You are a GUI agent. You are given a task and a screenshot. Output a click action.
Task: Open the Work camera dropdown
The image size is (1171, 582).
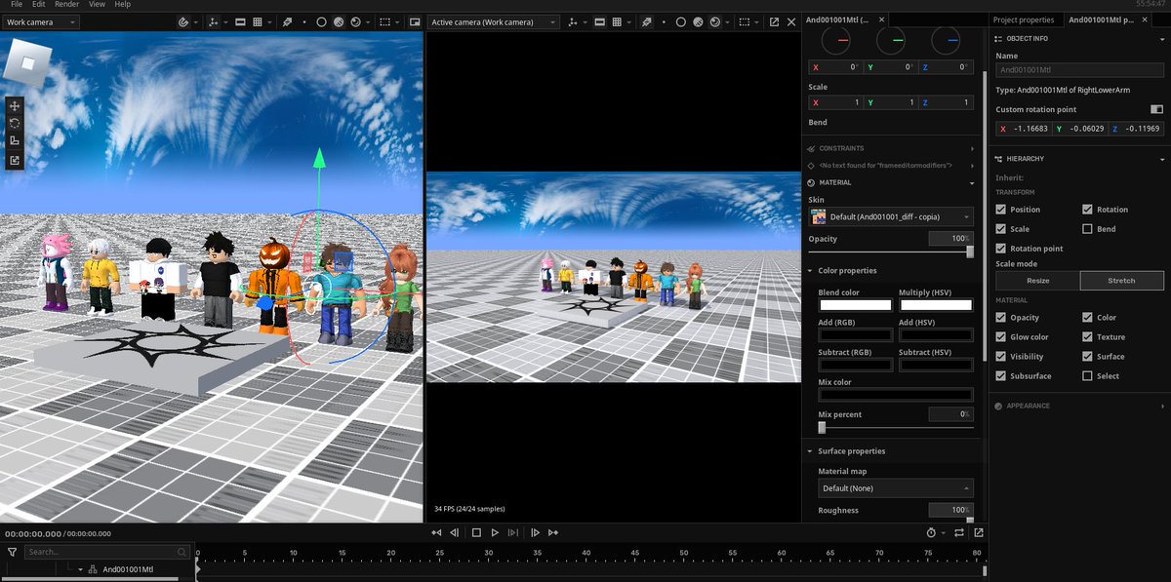pyautogui.click(x=42, y=21)
